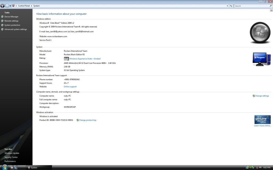
Task: Click shield icon next to Change settings
Action: [254, 96]
